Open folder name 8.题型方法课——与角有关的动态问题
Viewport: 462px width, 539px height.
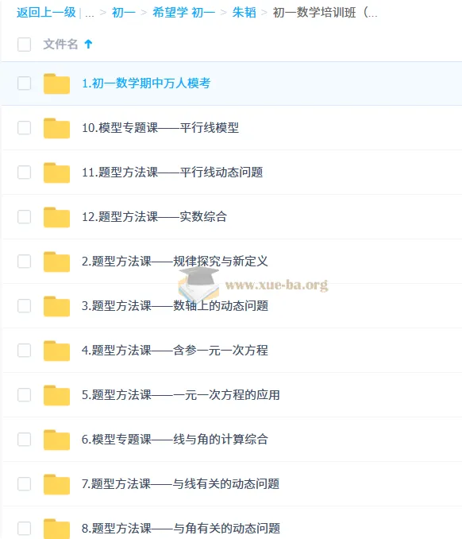181,529
